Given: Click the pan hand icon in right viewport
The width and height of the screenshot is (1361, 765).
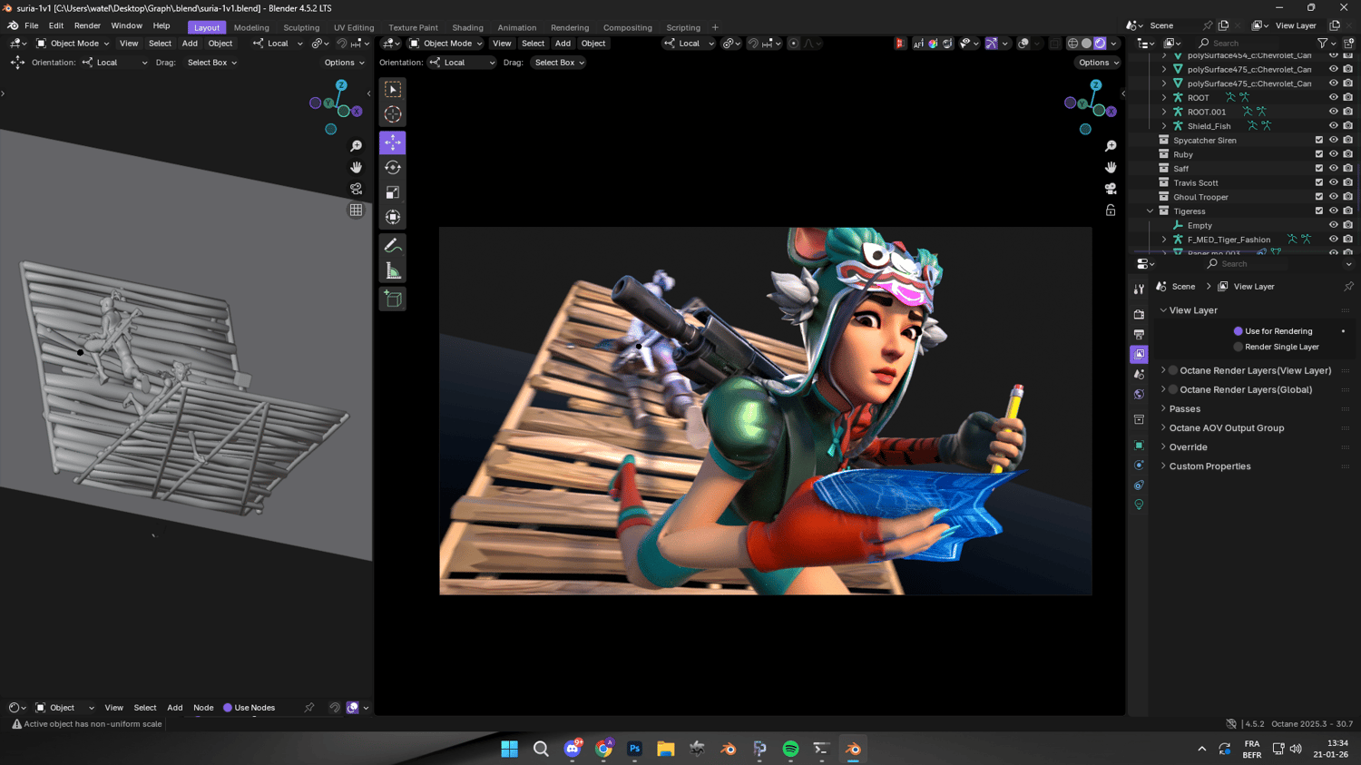Looking at the screenshot, I should click(1111, 167).
